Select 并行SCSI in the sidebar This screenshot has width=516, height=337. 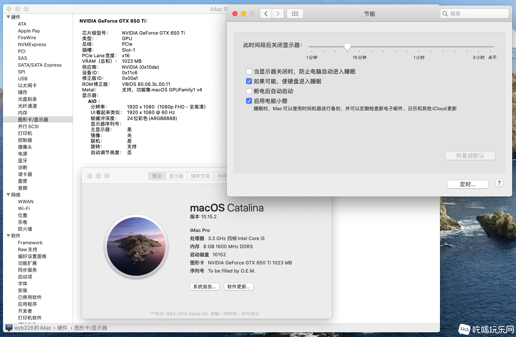[x=28, y=126]
